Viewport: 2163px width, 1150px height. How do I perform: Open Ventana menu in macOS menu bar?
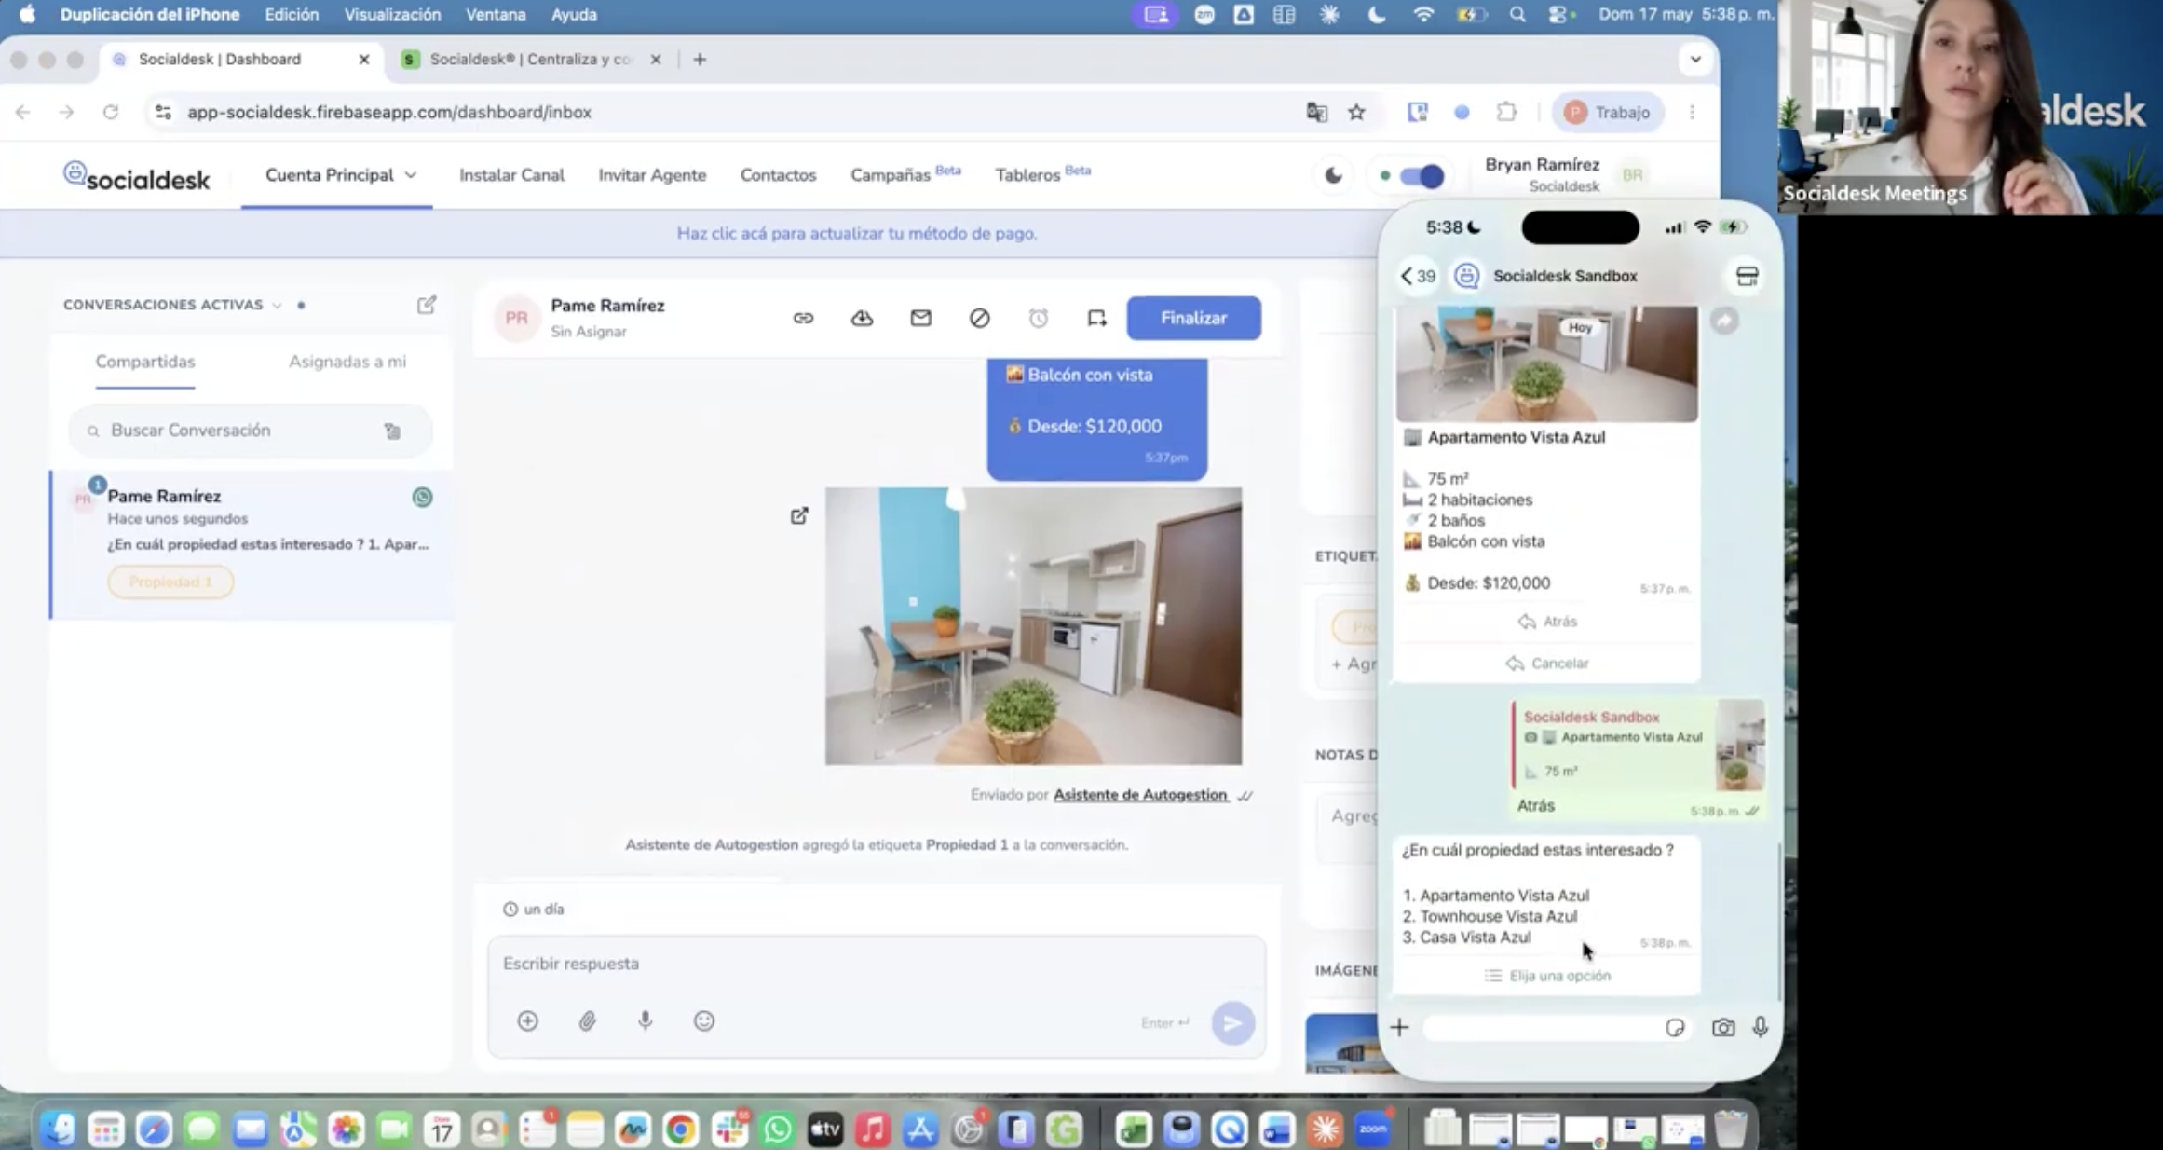[x=496, y=15]
